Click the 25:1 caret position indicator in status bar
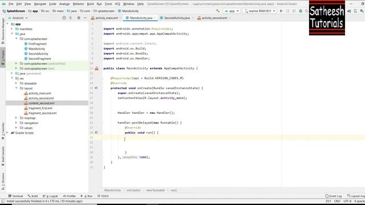Screen dimensions: 365x205 (328, 201)
